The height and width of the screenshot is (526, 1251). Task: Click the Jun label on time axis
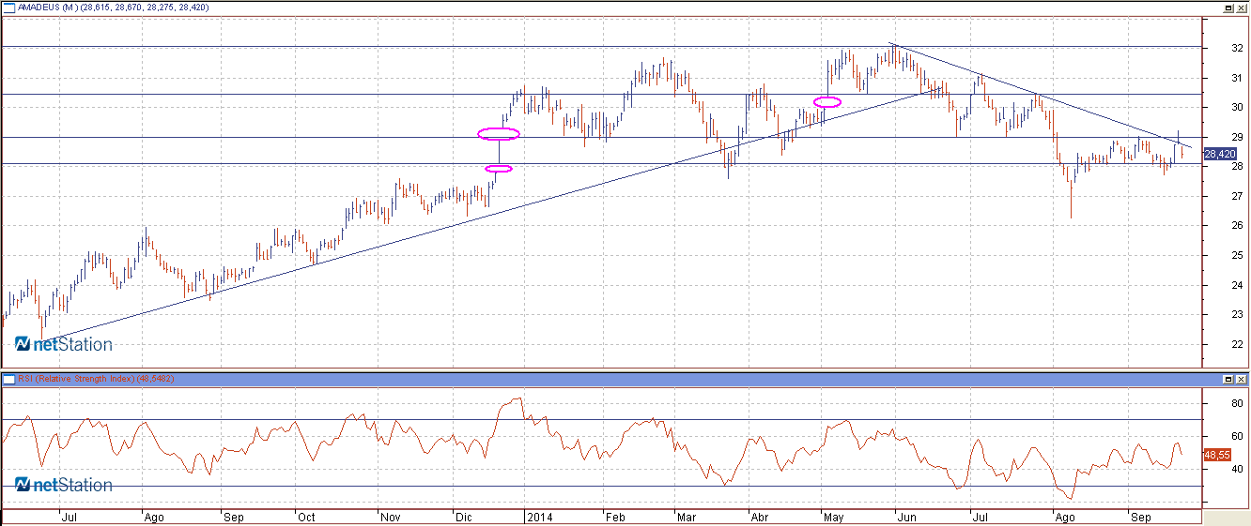(x=905, y=517)
